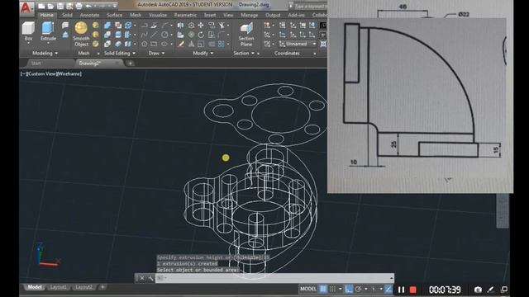Toggle Ortho mode in status bar
Image resolution: width=529 pixels, height=297 pixels.
349,289
